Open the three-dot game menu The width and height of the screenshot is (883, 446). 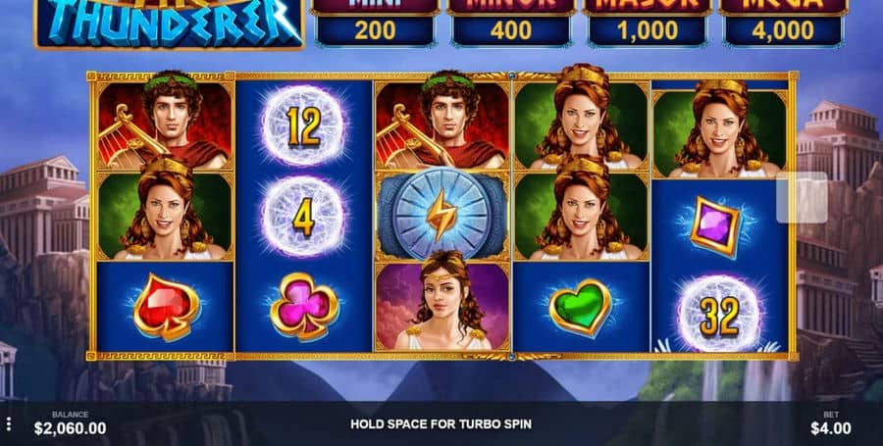pyautogui.click(x=9, y=423)
